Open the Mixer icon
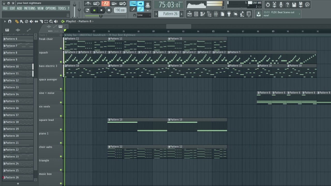 click(216, 14)
